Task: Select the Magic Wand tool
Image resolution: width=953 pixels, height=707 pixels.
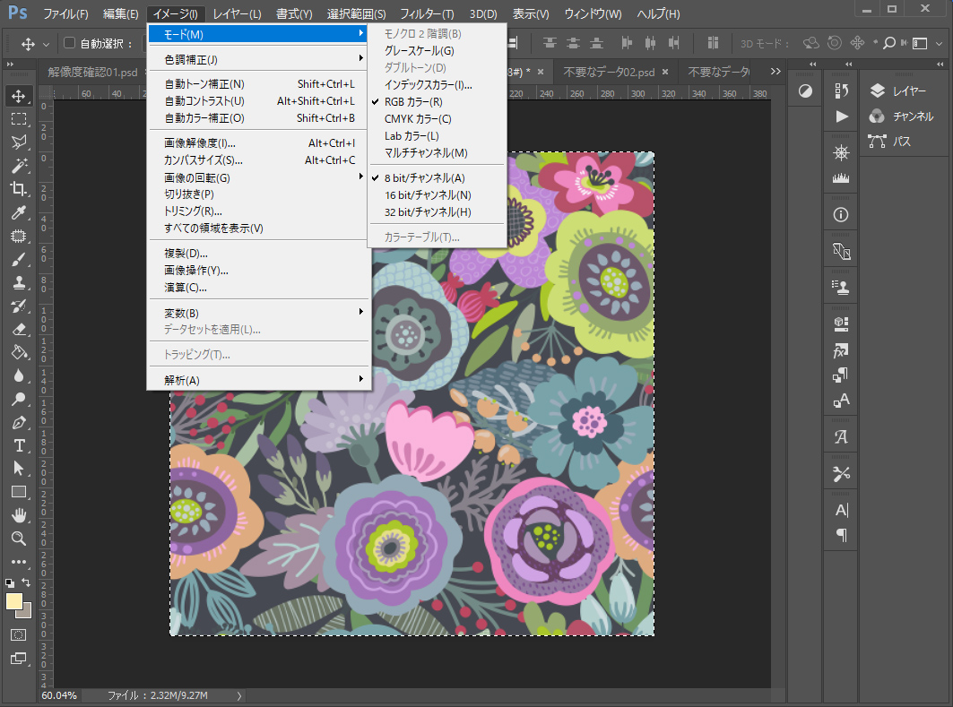Action: tap(19, 165)
